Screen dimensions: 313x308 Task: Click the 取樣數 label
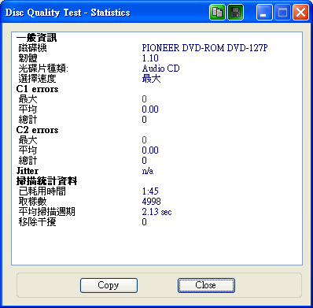tap(32, 202)
